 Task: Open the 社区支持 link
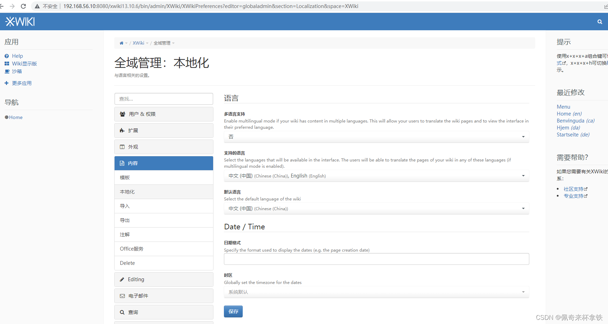pos(573,189)
